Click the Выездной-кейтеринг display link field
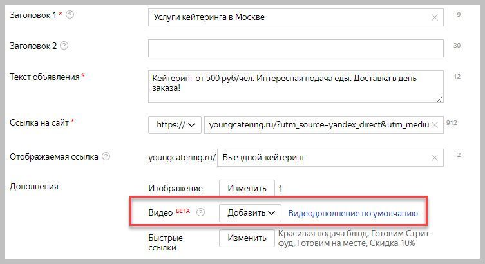 pos(322,157)
